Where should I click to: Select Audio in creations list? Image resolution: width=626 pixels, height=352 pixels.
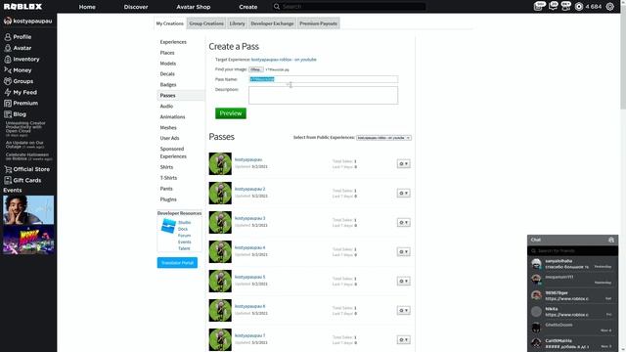click(x=166, y=107)
